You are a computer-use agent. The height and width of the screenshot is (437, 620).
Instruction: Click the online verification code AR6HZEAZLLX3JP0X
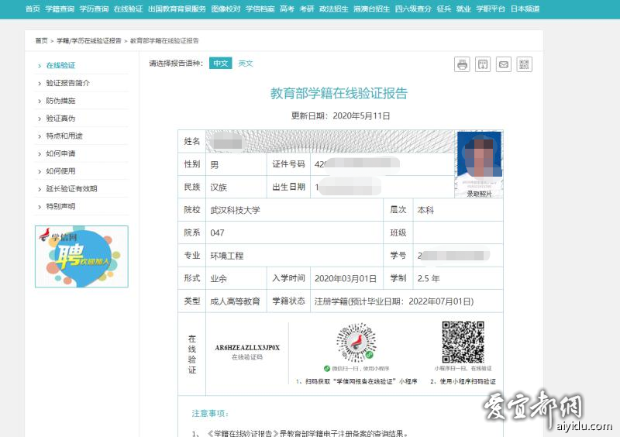coord(247,348)
